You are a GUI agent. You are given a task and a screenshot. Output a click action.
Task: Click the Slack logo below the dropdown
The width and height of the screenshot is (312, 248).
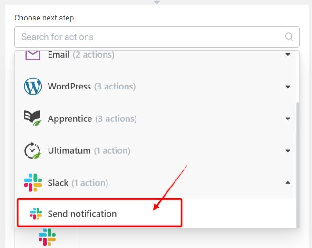(x=47, y=238)
